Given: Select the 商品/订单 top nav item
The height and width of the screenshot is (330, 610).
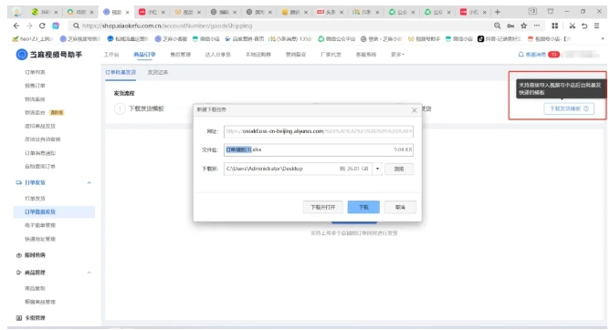Looking at the screenshot, I should [144, 55].
